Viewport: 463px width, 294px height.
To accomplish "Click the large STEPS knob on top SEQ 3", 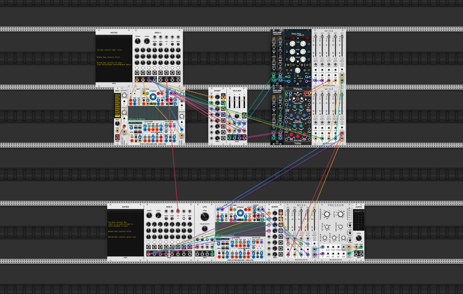I will [x=147, y=41].
